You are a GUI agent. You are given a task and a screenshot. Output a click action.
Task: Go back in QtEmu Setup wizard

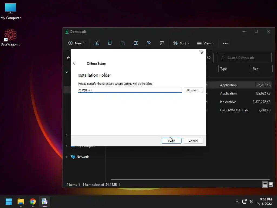(75, 63)
